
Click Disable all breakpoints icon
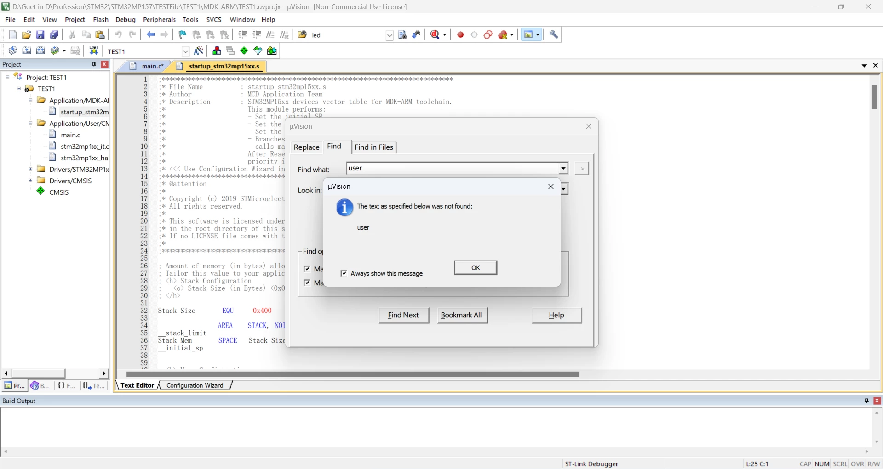pos(488,35)
